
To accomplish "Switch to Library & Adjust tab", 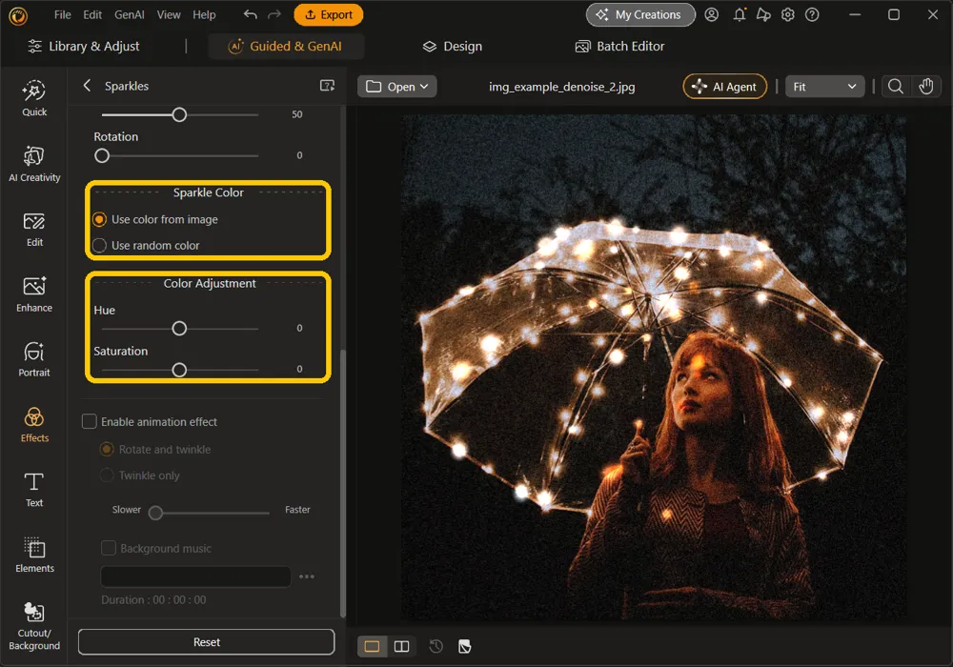I will click(x=84, y=46).
